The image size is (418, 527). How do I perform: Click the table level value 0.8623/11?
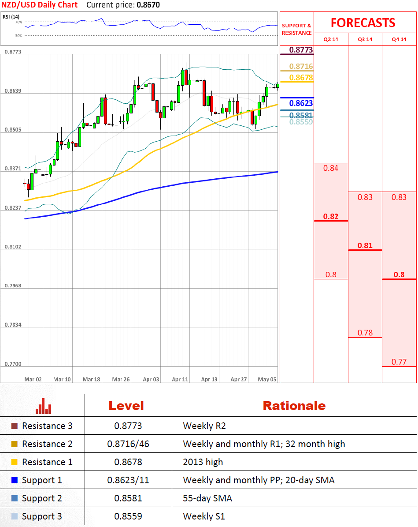coord(128,480)
